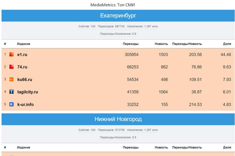Click 'Население: 1.387 млн' statistic
The width and height of the screenshot is (235, 156).
[142, 26]
